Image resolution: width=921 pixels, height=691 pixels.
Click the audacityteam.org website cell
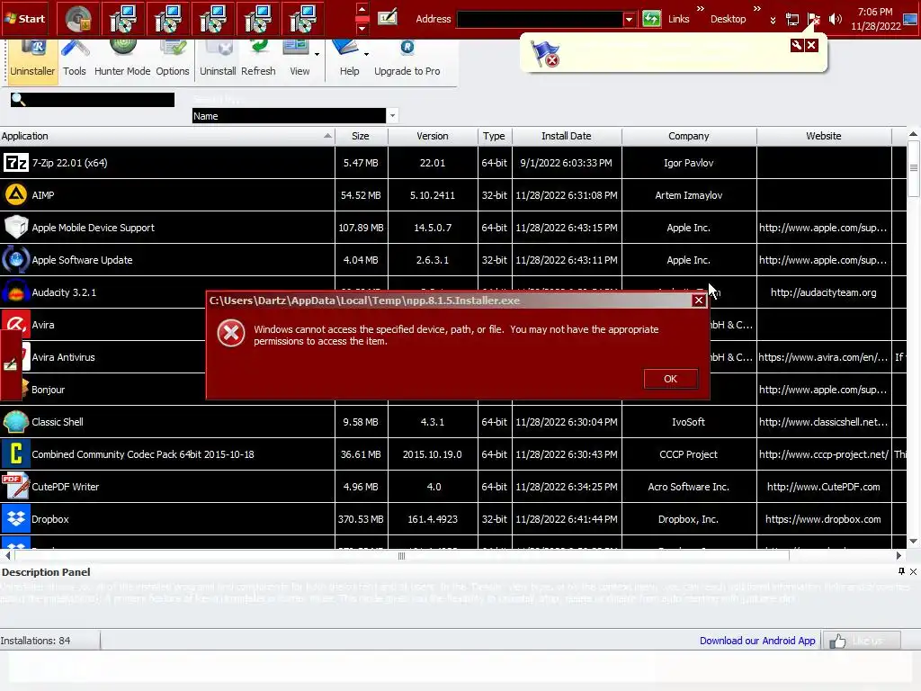click(824, 292)
